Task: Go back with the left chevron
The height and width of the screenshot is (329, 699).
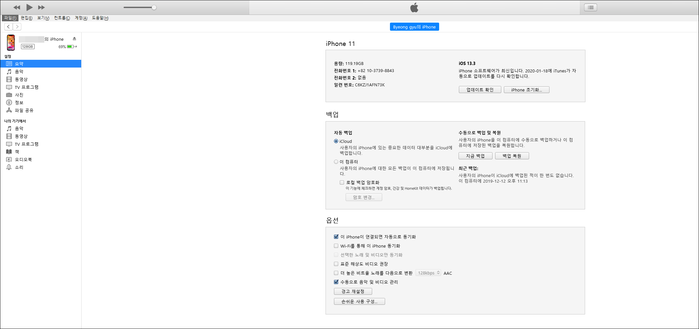Action: pos(8,27)
